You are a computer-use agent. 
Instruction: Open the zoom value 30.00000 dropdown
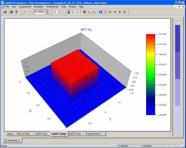[x=46, y=12]
